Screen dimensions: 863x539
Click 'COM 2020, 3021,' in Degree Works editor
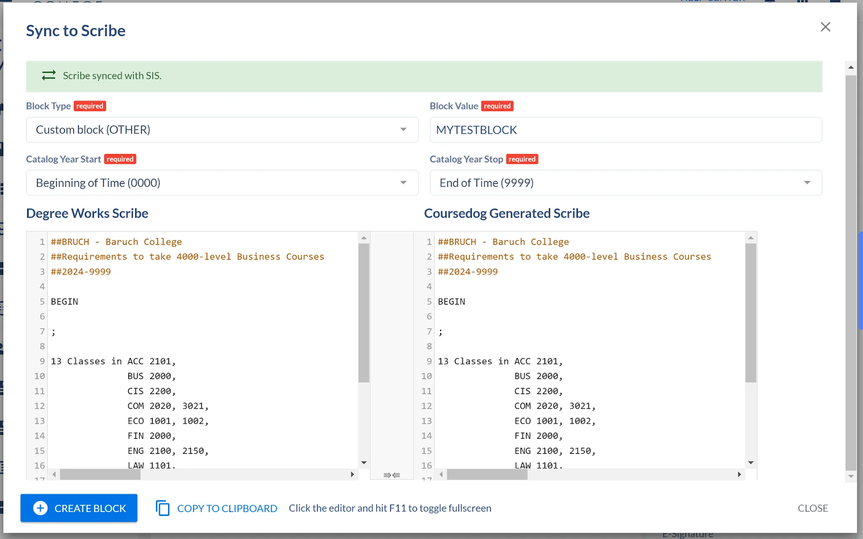click(168, 406)
